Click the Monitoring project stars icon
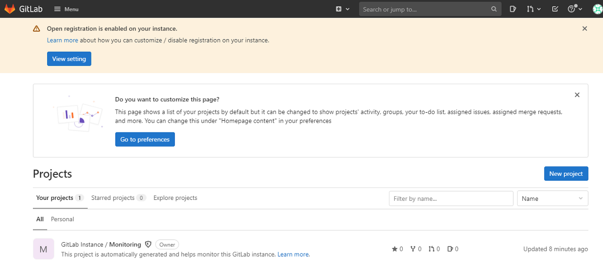 [395, 249]
